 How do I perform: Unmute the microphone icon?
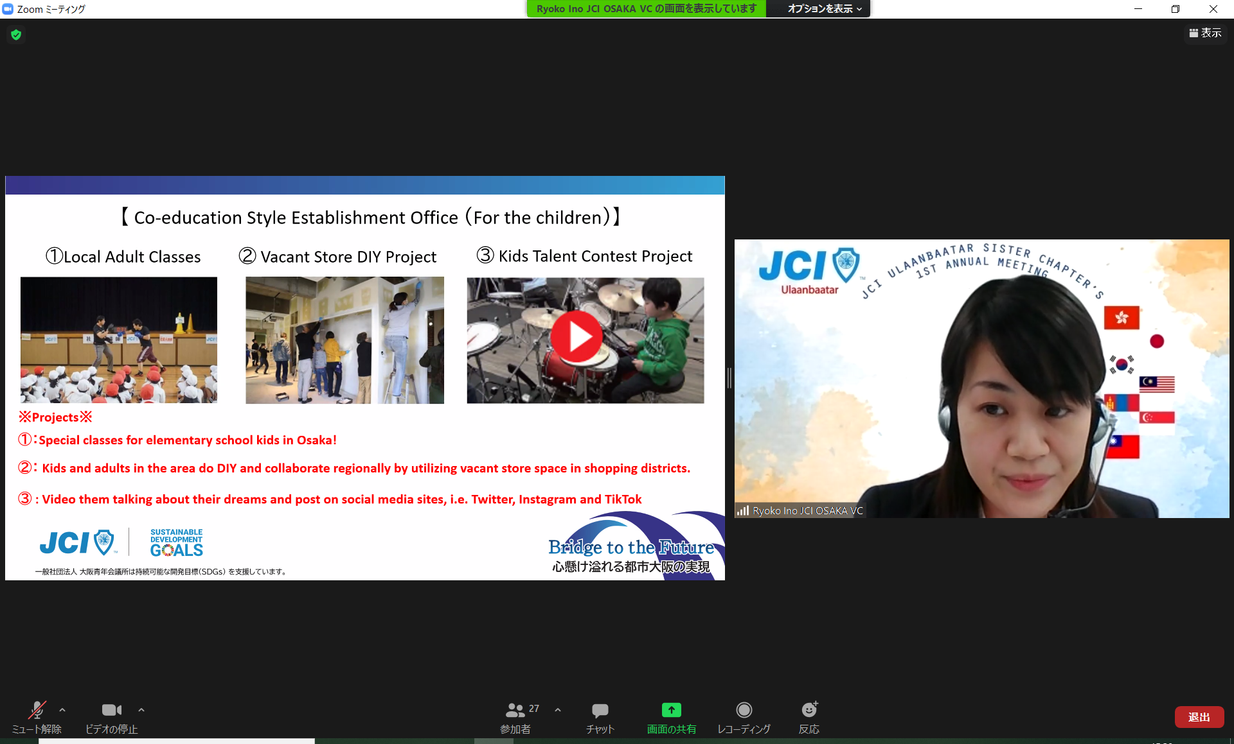tap(37, 710)
